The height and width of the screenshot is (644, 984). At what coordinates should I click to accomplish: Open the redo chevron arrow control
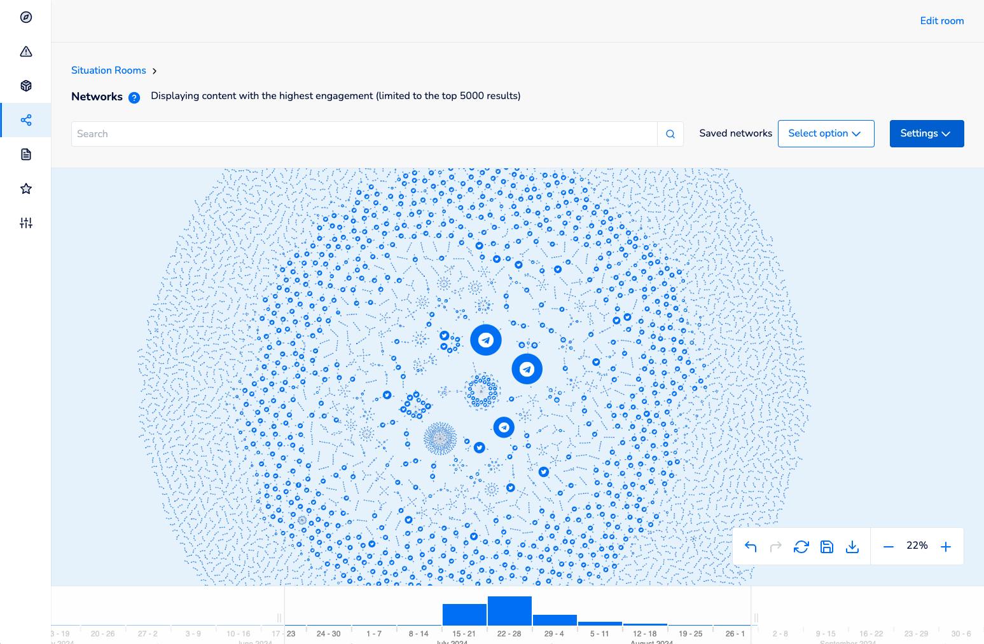click(776, 546)
